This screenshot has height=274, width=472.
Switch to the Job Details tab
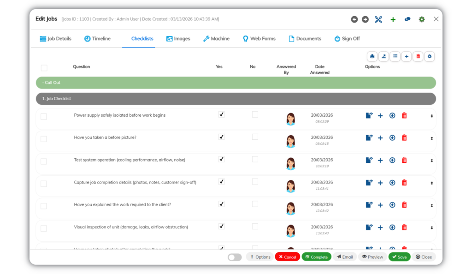(56, 39)
